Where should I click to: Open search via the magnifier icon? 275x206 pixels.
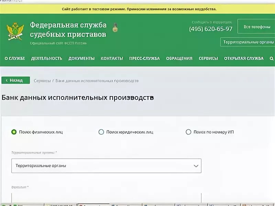271,58
